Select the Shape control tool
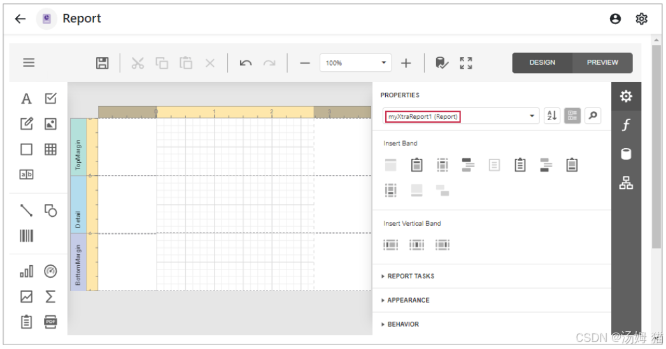Screen dimensions: 666x349 (50, 210)
